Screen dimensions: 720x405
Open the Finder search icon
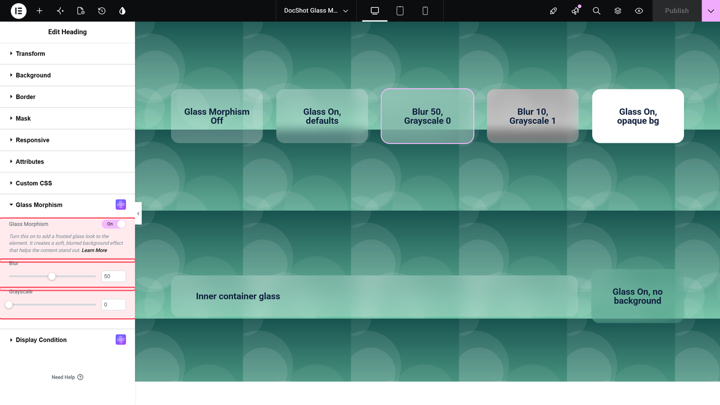pyautogui.click(x=596, y=11)
